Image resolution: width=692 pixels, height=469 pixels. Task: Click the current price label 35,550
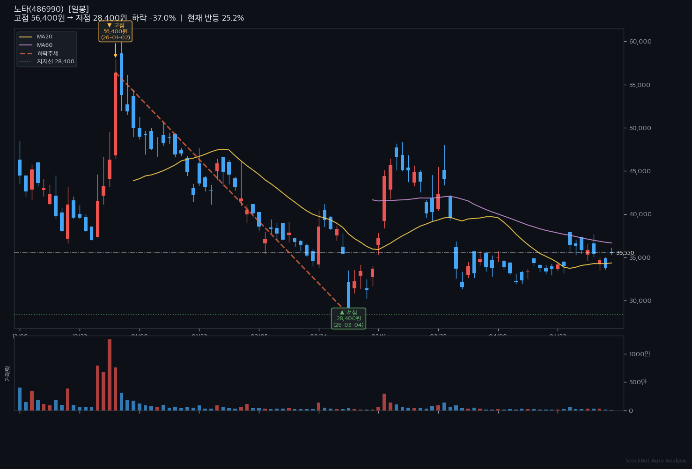(x=625, y=253)
